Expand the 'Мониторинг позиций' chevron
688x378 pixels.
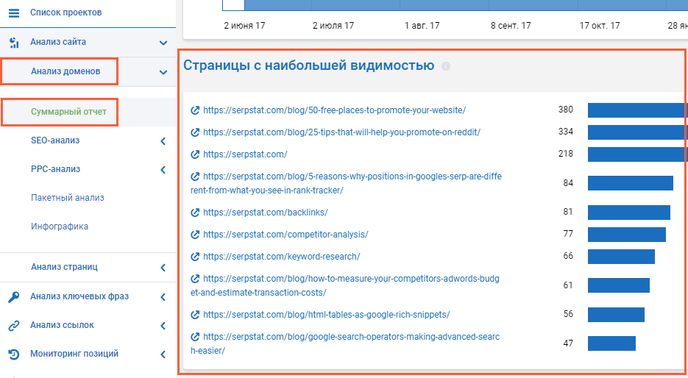click(163, 354)
